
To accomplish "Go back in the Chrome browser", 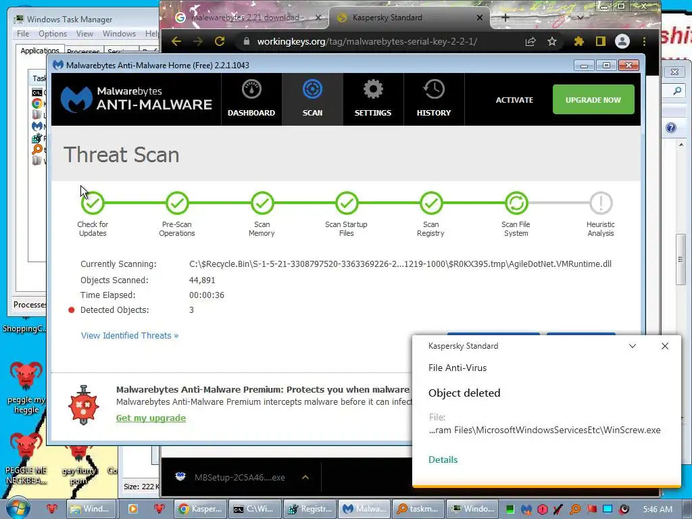I will pyautogui.click(x=176, y=41).
